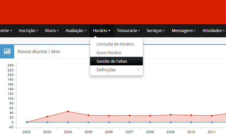Open the Tesouraria navigation menu

click(128, 30)
